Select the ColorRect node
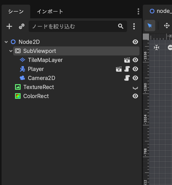 click(36, 96)
